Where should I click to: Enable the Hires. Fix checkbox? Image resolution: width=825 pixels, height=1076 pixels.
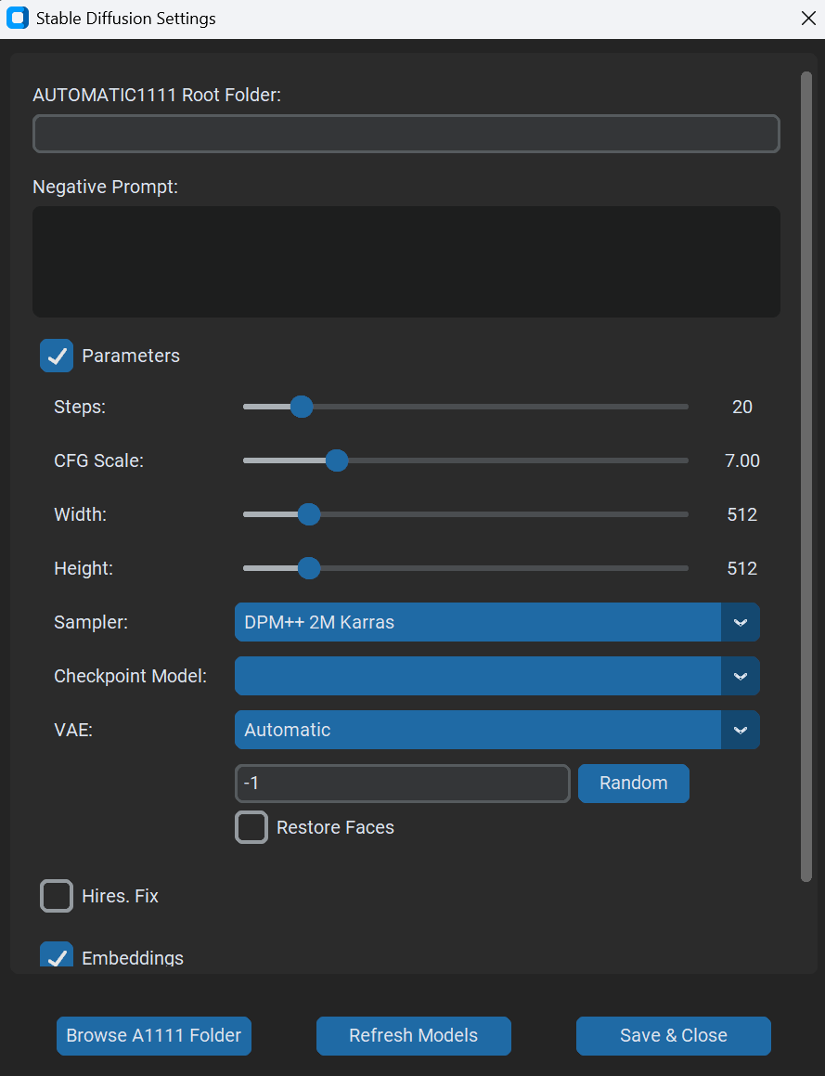pyautogui.click(x=57, y=896)
